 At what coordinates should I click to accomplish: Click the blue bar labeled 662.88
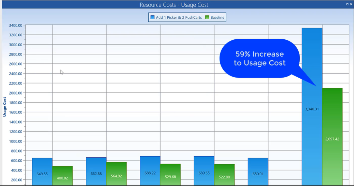[96, 172]
